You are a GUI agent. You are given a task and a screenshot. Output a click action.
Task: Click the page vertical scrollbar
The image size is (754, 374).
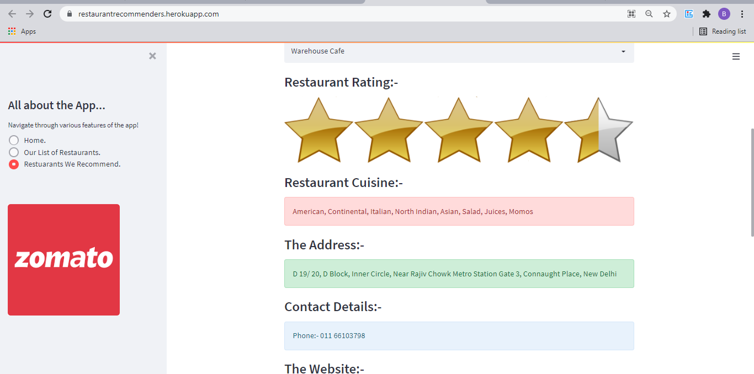pyautogui.click(x=751, y=183)
